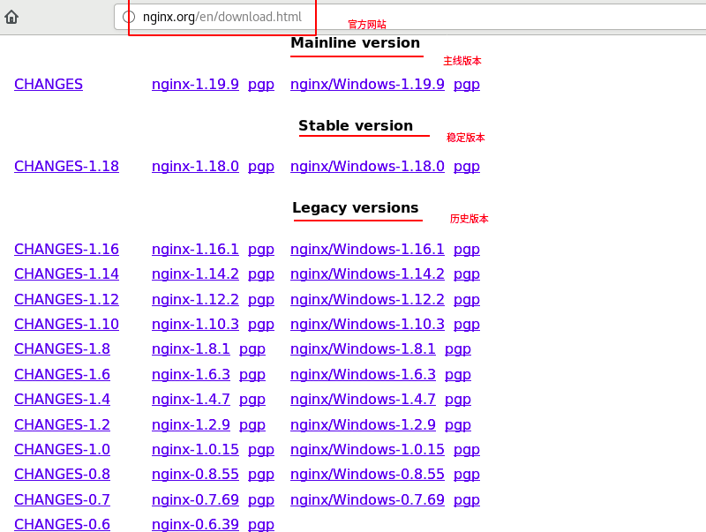The height and width of the screenshot is (532, 706).
Task: Download nginx-1.2.9 source
Action: [191, 424]
